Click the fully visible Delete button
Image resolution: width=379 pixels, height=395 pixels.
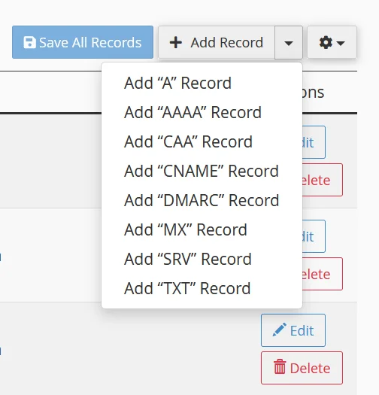point(302,368)
